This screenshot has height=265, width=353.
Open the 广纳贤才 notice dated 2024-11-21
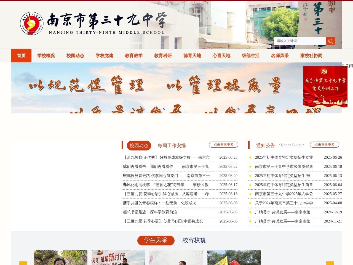tap(283, 221)
